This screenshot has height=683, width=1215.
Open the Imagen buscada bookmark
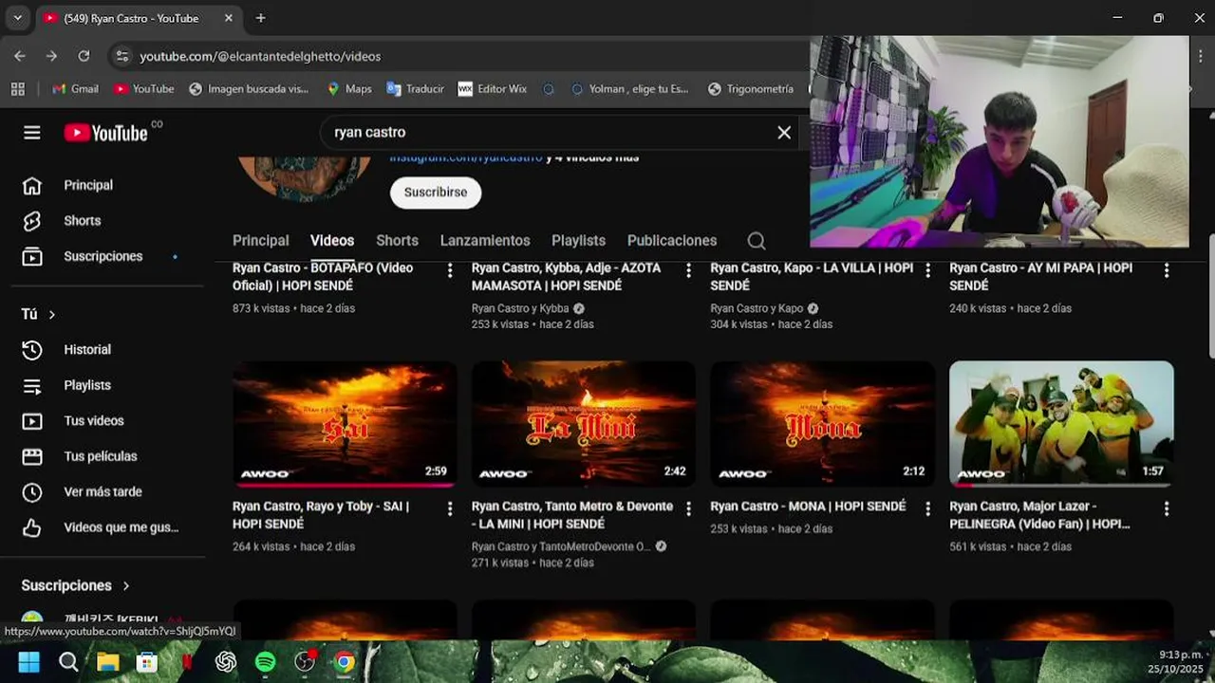coord(249,88)
